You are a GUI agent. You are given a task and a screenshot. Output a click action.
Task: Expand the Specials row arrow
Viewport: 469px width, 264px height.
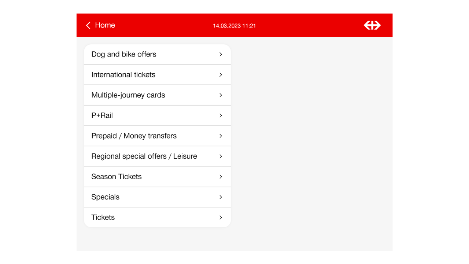221,197
